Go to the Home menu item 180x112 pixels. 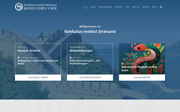coord(85,7)
